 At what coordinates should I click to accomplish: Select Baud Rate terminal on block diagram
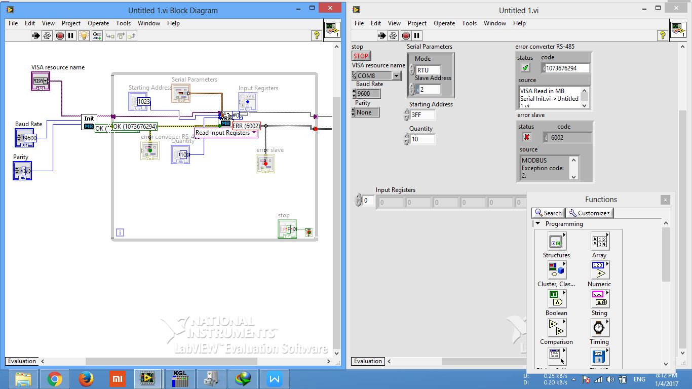[25, 138]
